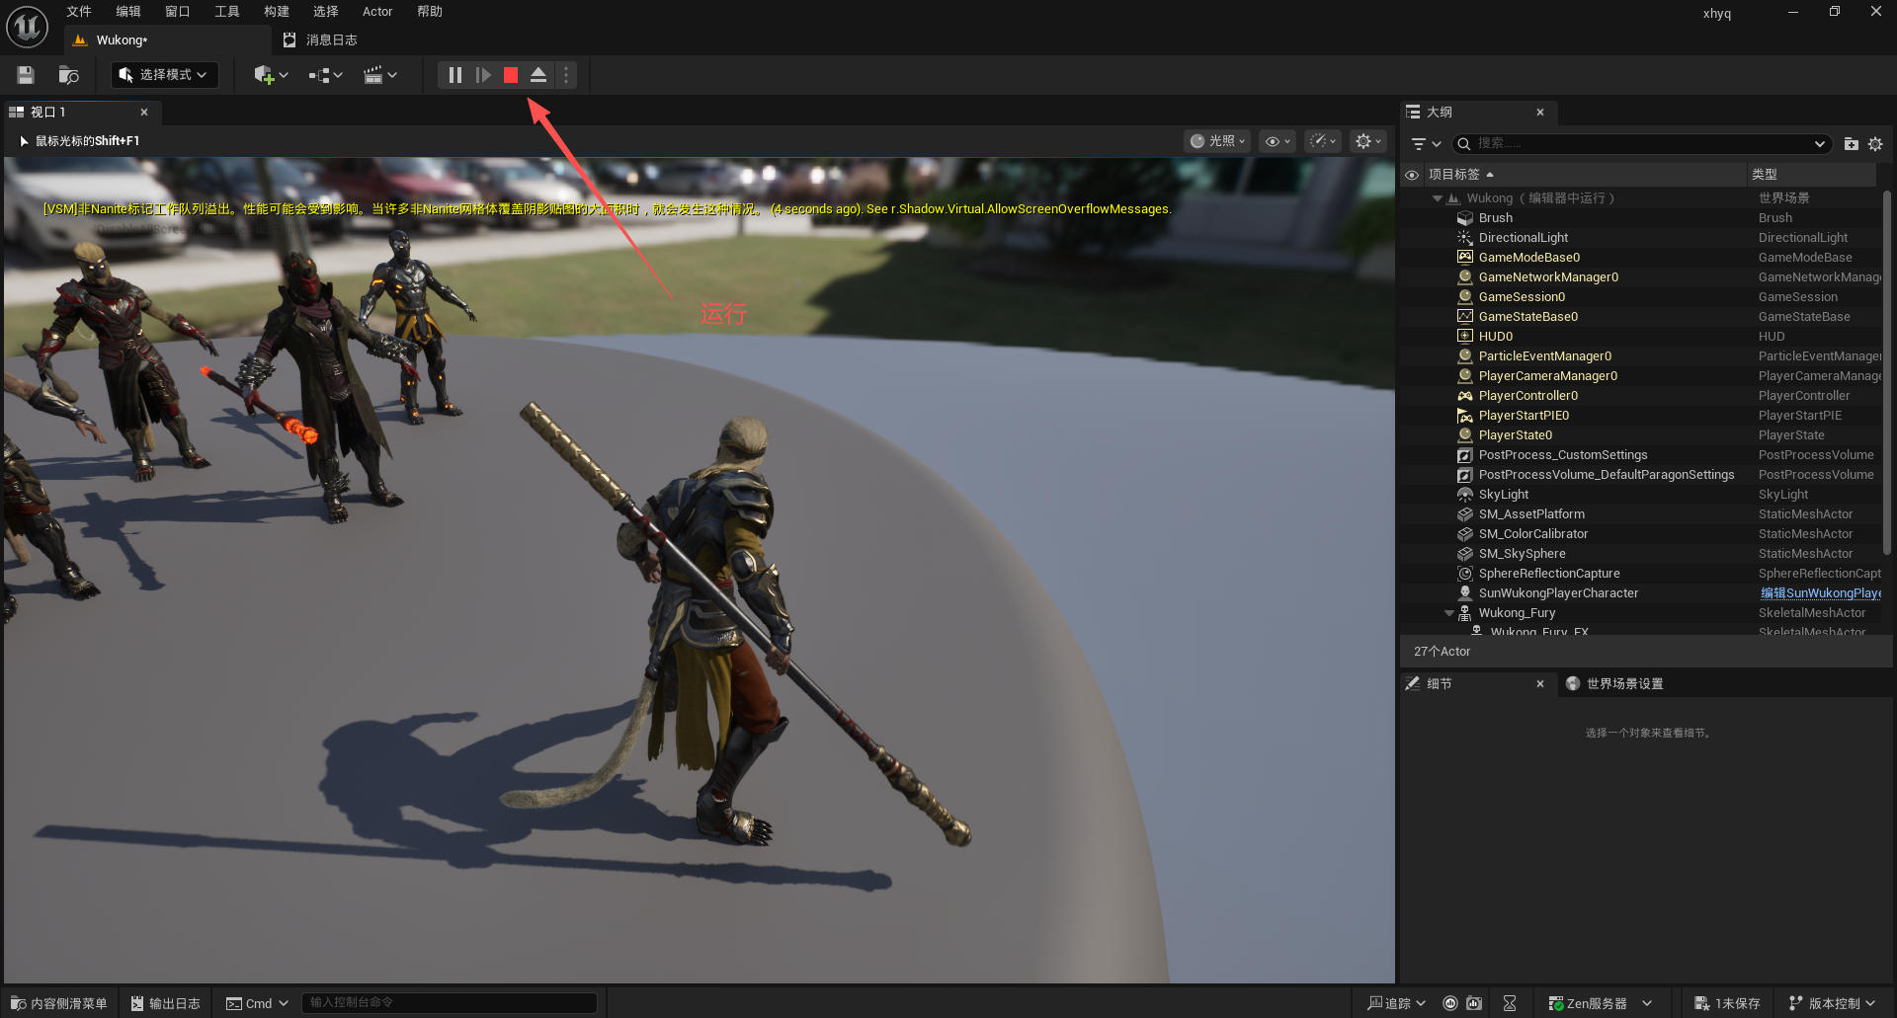Open the 编辑 menu
1897x1018 pixels.
point(128,12)
